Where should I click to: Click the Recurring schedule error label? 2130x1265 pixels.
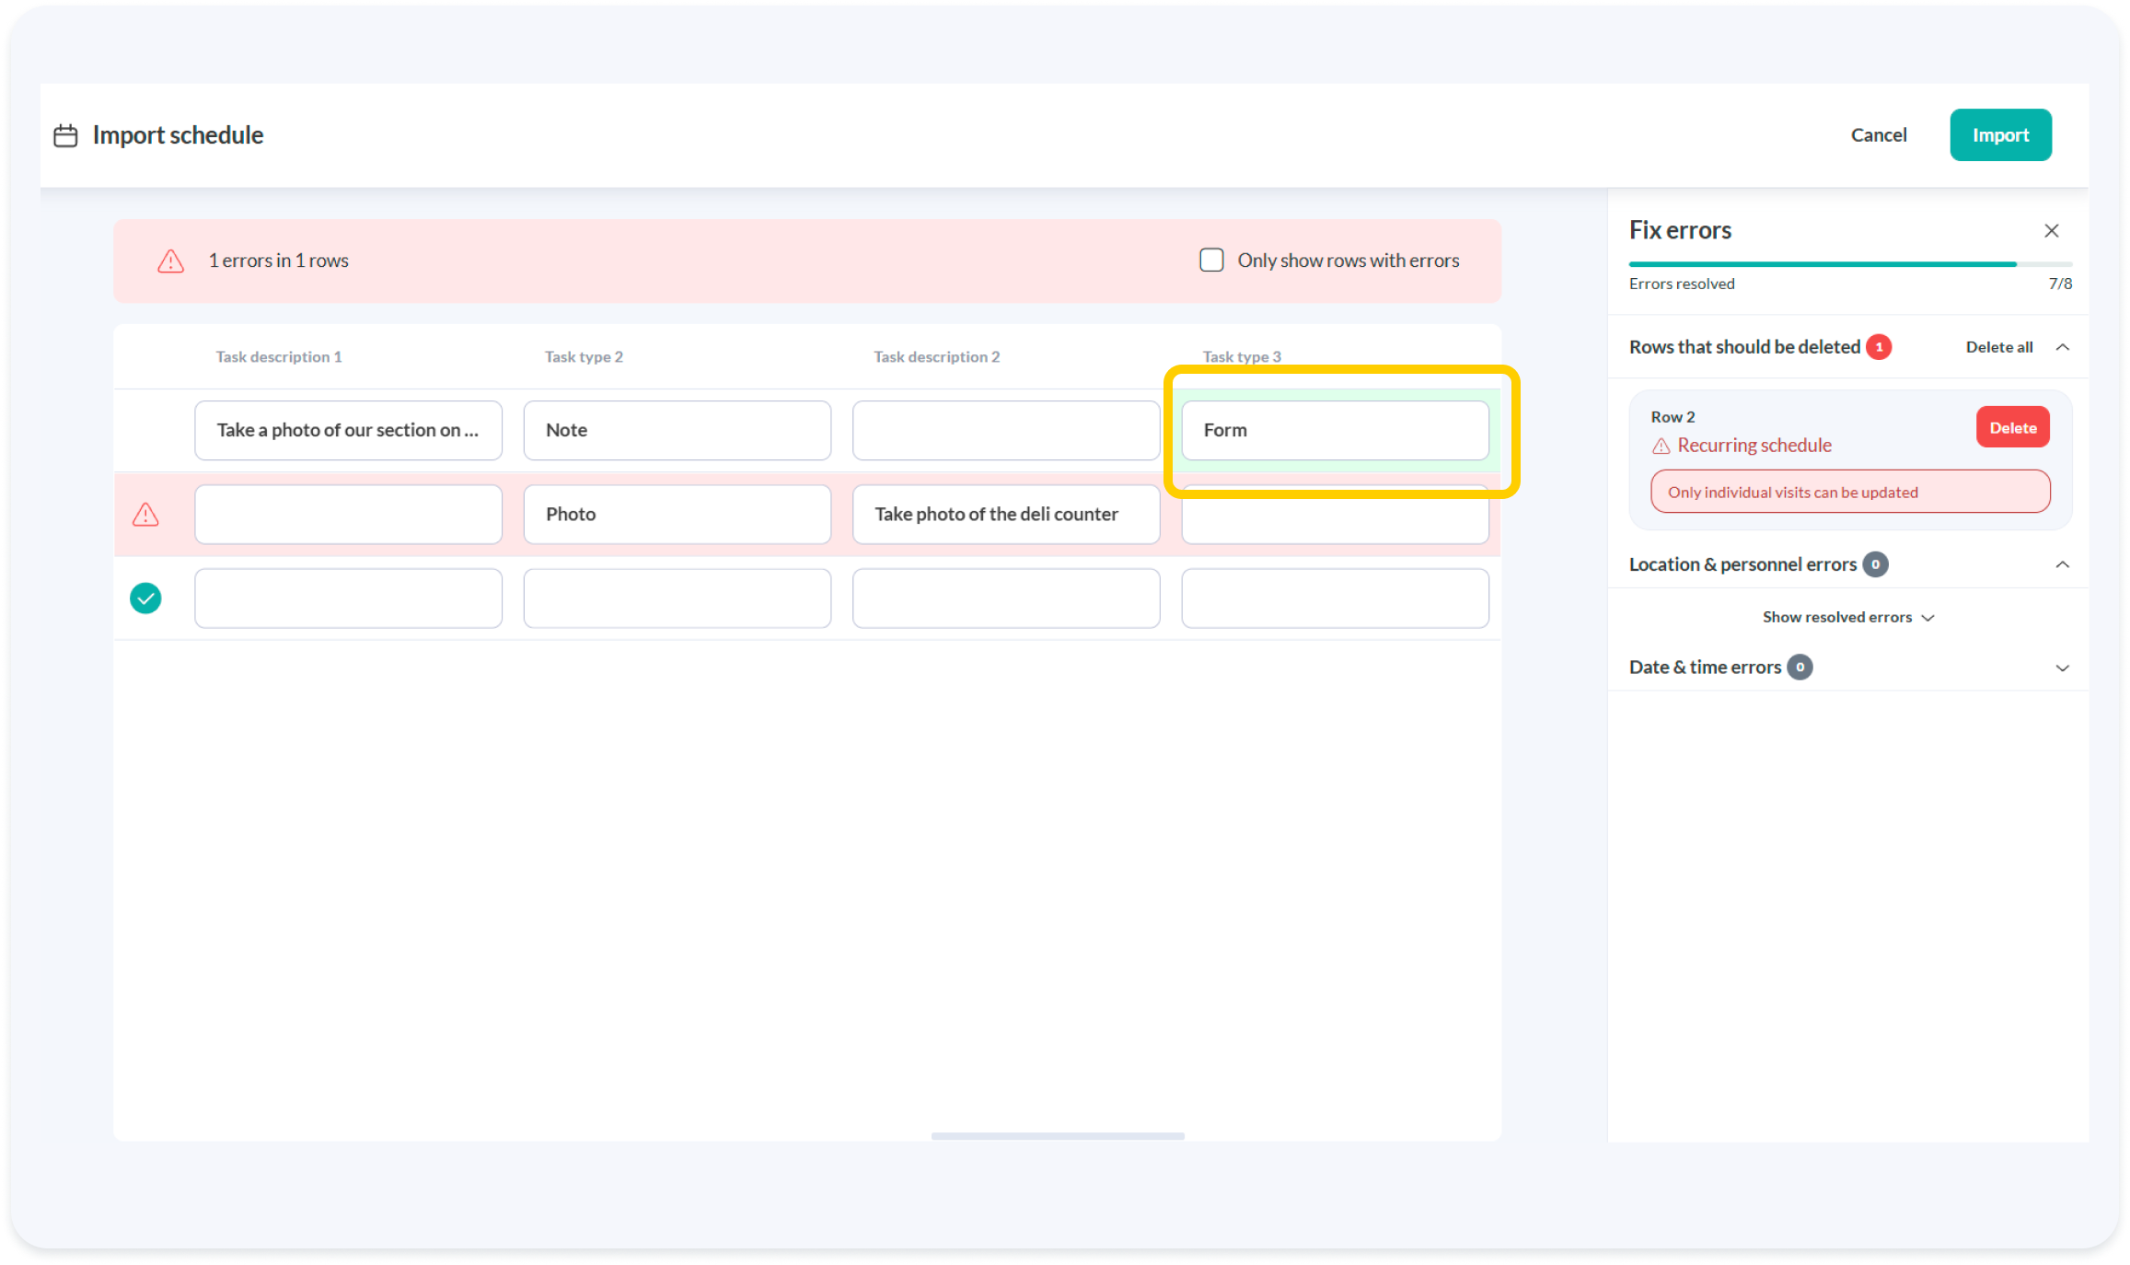[x=1754, y=446]
